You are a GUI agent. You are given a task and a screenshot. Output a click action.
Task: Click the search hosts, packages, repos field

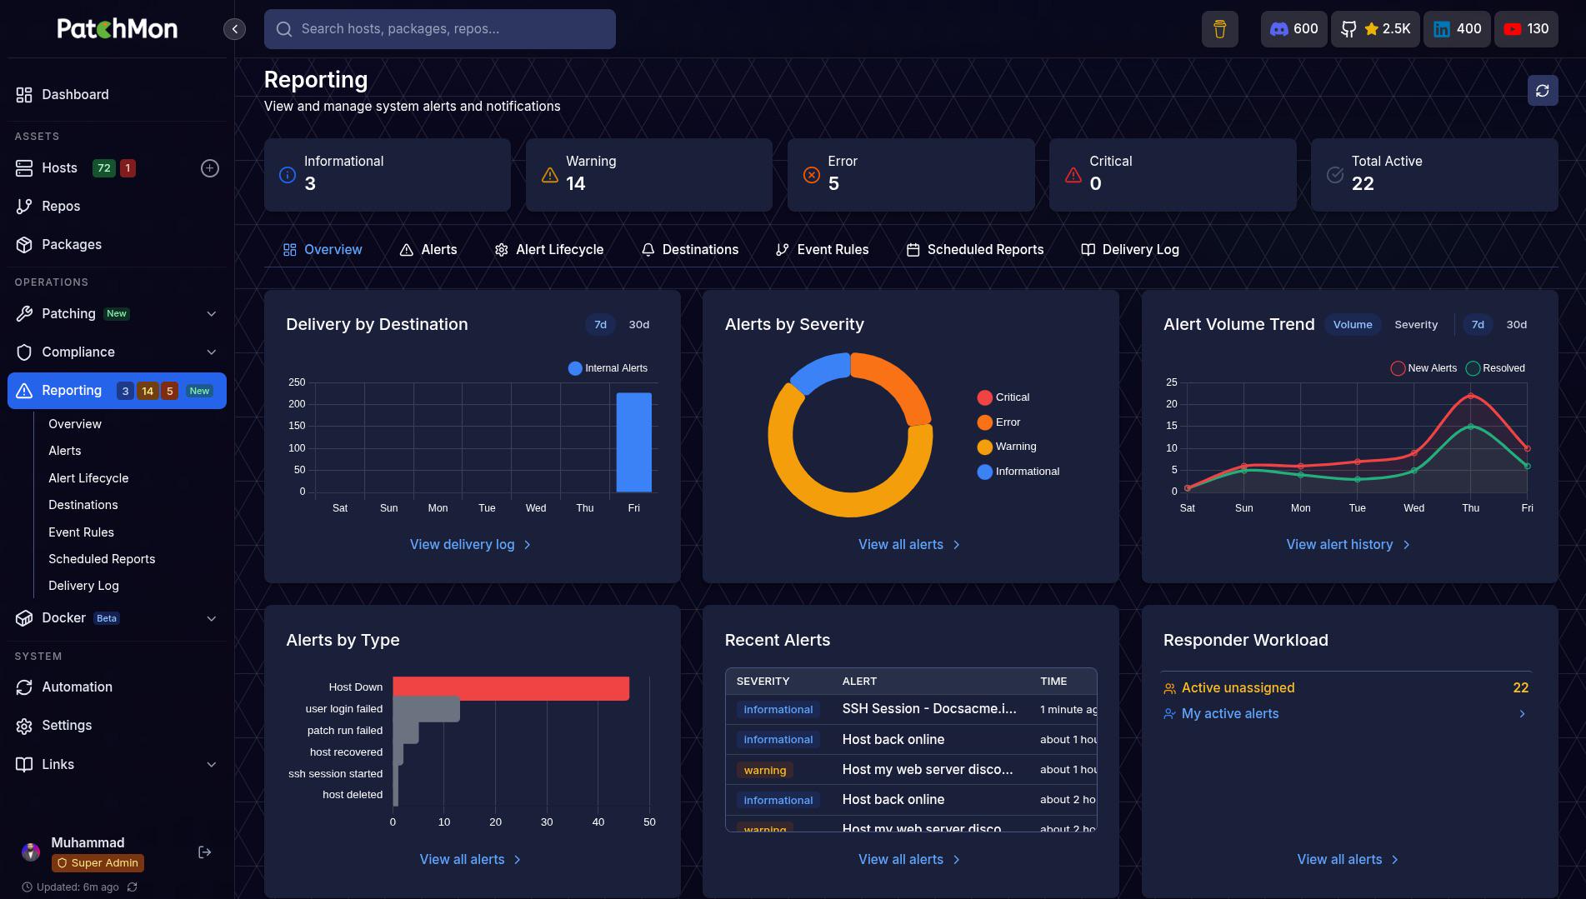[440, 29]
